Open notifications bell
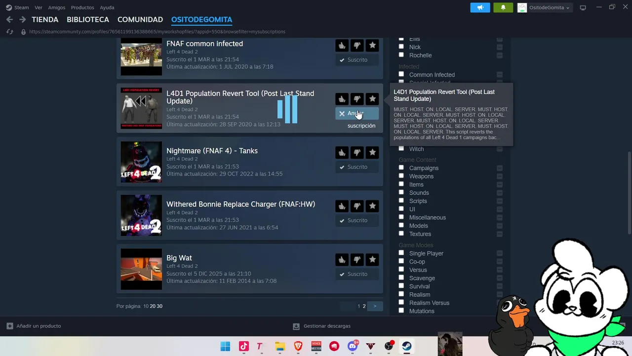The width and height of the screenshot is (632, 356). [503, 7]
